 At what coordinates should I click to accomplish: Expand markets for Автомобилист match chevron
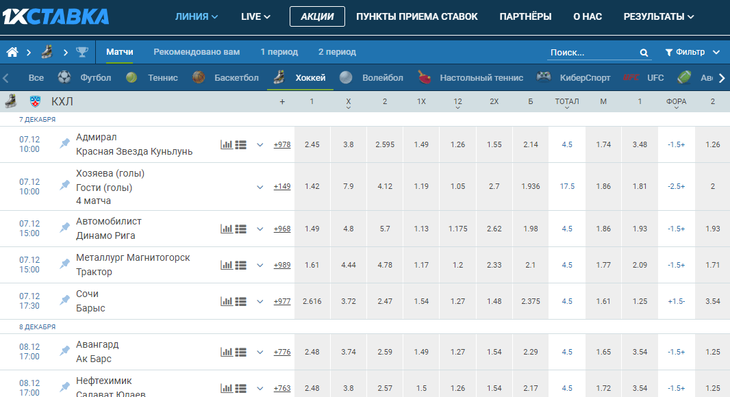[260, 229]
